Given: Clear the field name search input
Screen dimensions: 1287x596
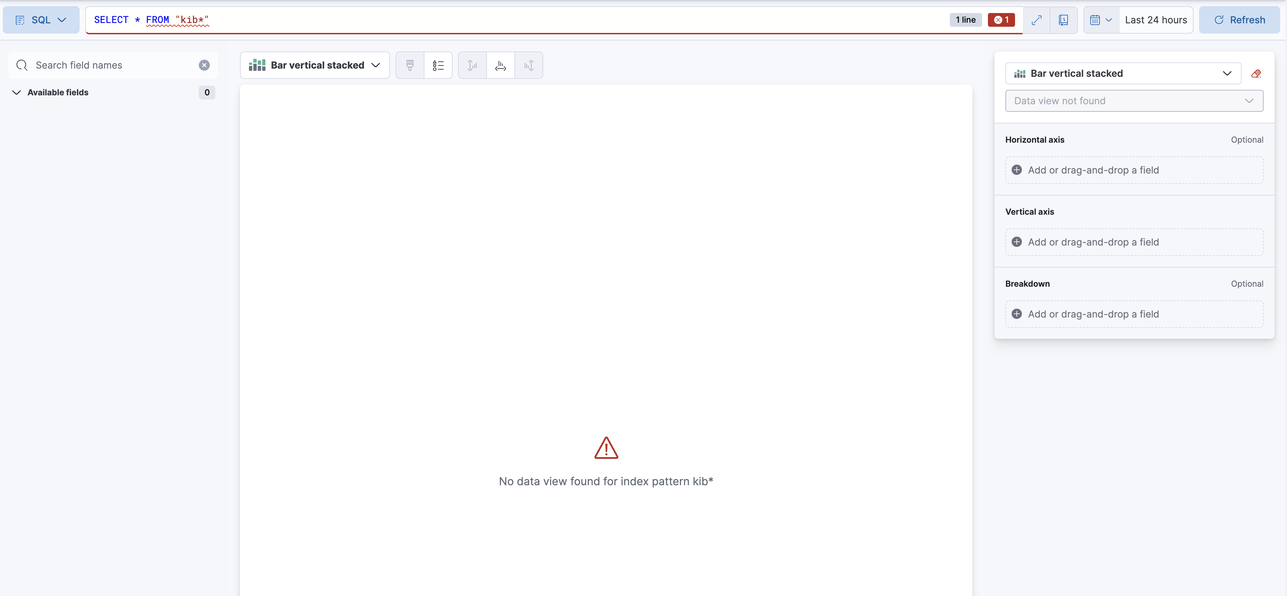Looking at the screenshot, I should click(x=204, y=65).
